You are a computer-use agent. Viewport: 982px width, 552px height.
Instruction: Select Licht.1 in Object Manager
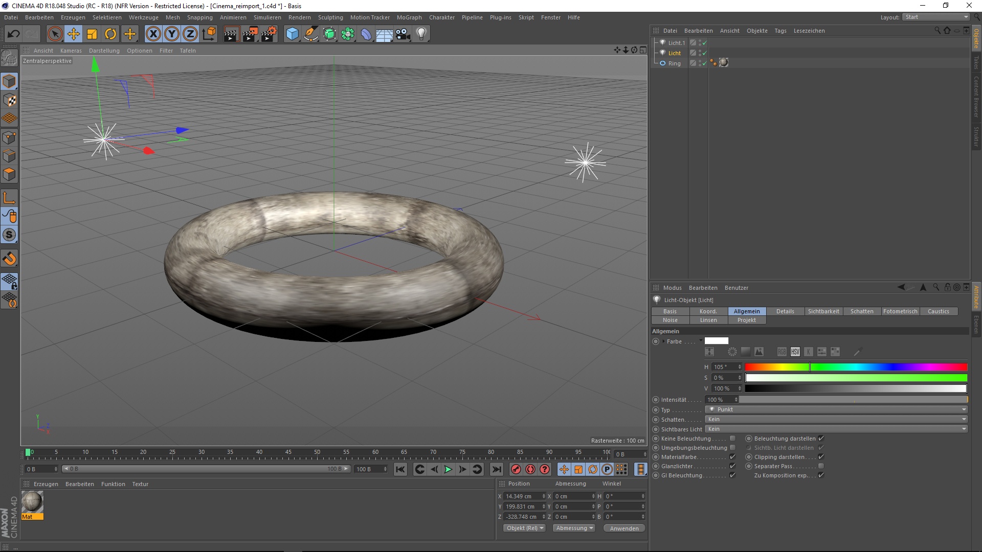click(676, 43)
